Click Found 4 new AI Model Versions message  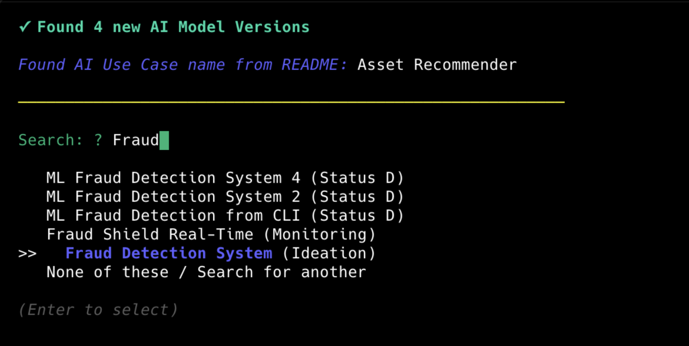174,27
